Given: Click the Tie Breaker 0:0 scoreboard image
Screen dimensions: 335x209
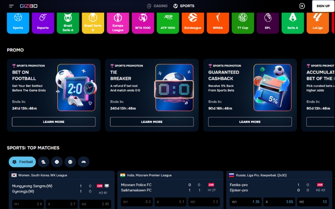Looking at the screenshot, I should click(x=174, y=87).
